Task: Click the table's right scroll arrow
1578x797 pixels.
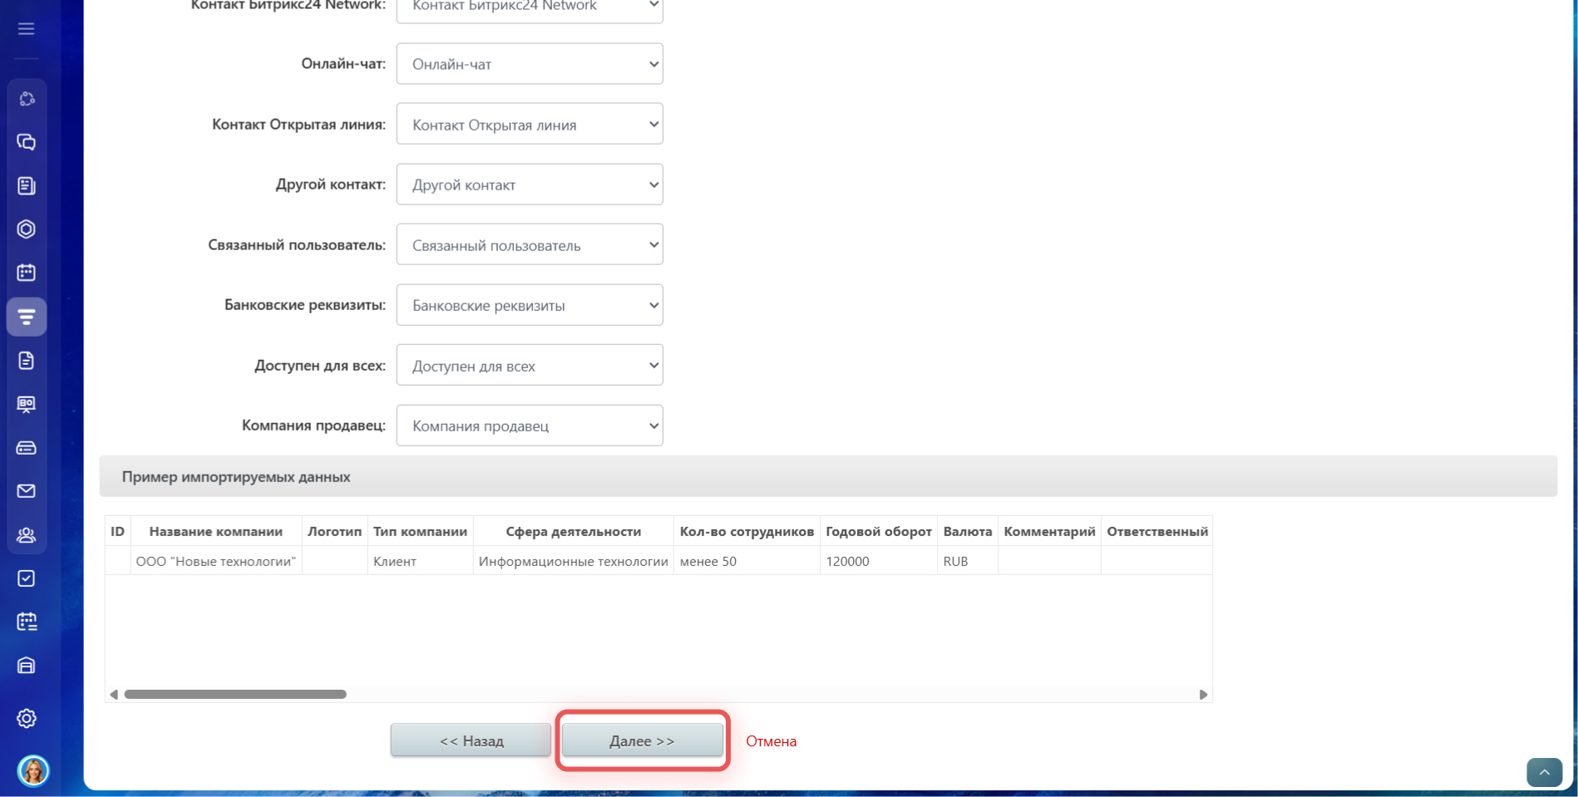Action: point(1203,695)
